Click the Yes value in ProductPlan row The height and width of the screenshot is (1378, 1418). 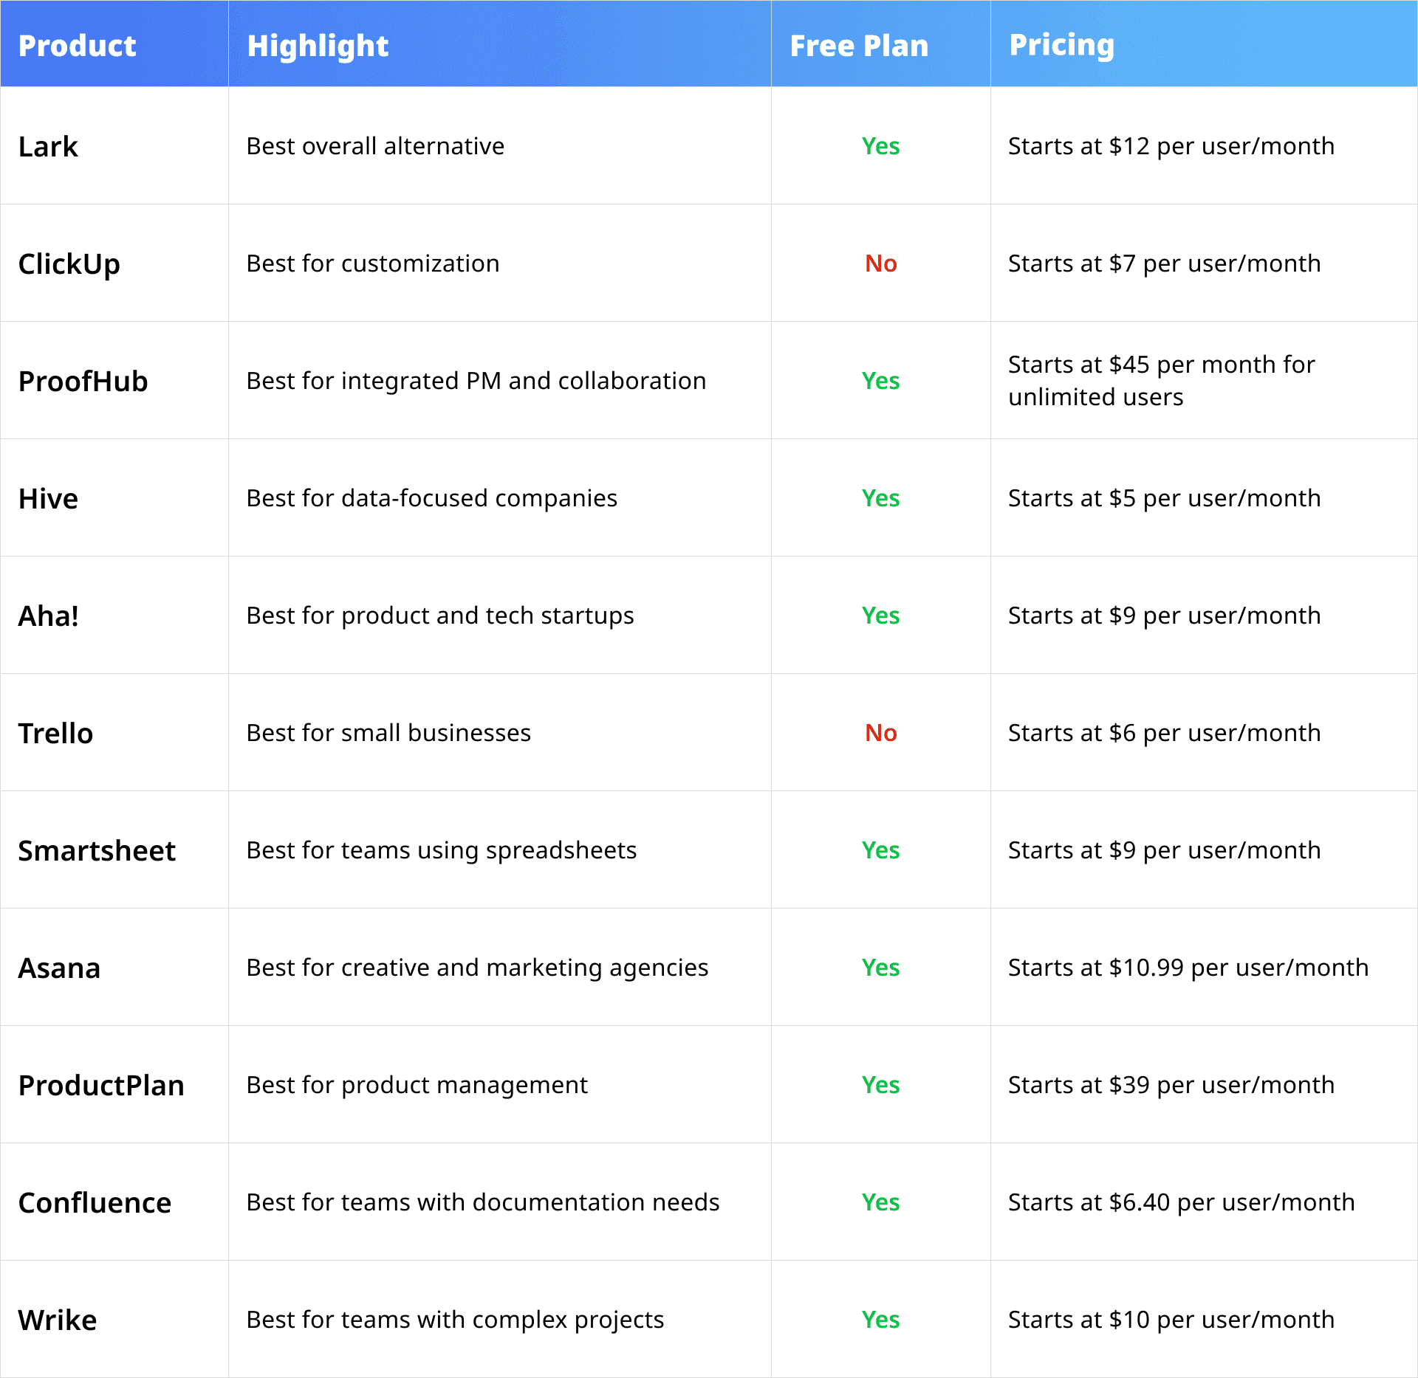coord(881,1085)
